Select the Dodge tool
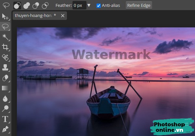The height and width of the screenshot is (136, 195). coord(5,109)
